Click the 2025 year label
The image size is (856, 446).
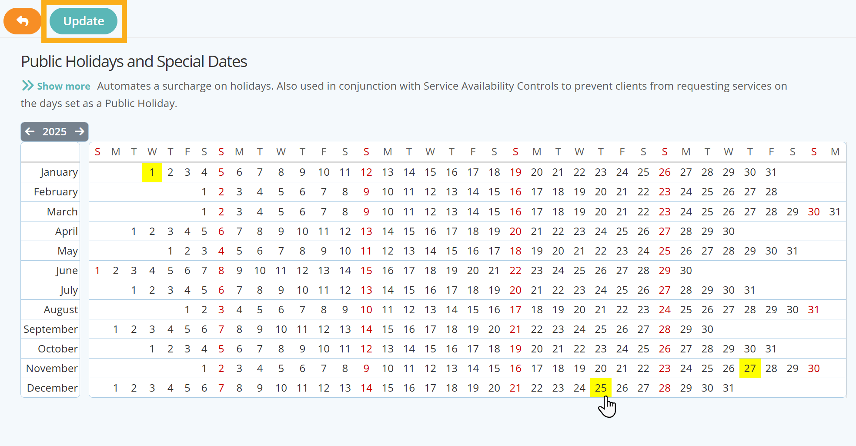[54, 131]
